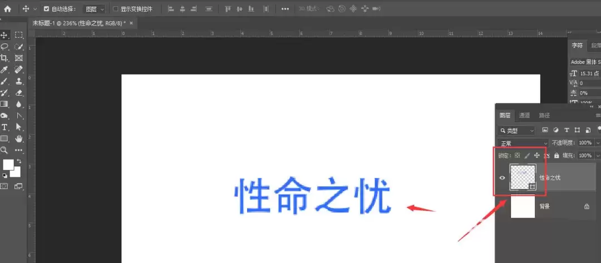The width and height of the screenshot is (601, 263).
Task: Select the Move tool in the toolbox
Action: coord(4,35)
